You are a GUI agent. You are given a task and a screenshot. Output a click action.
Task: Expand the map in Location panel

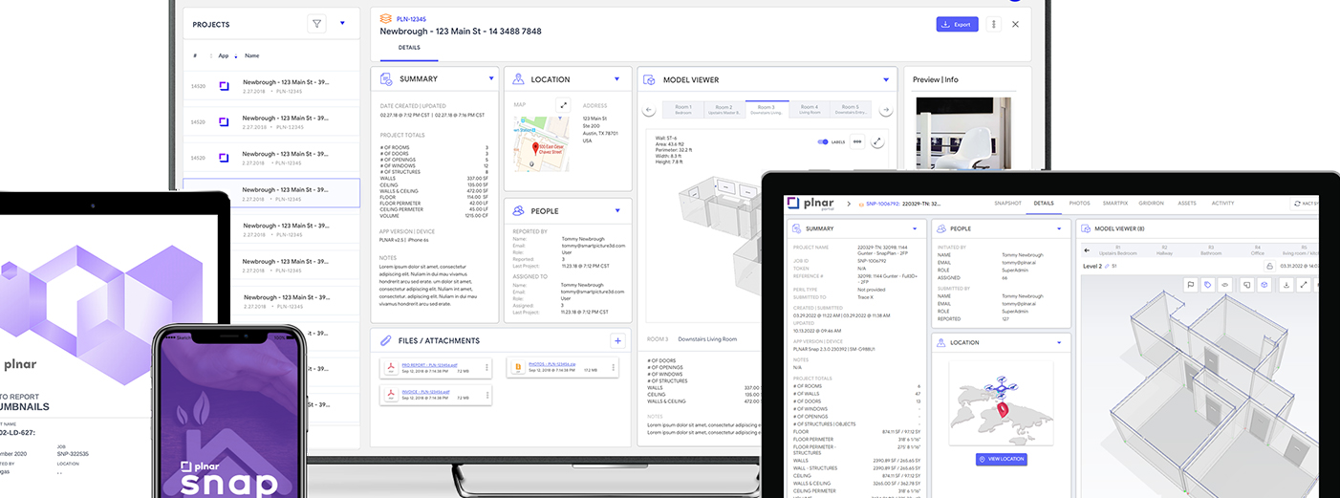click(564, 106)
